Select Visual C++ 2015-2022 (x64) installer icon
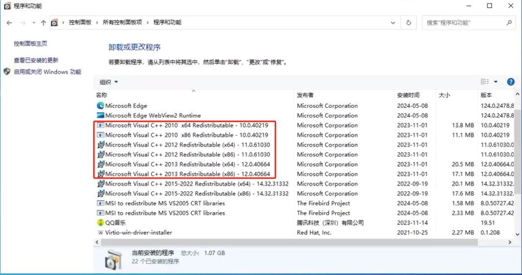The width and height of the screenshot is (522, 275). pos(100,183)
